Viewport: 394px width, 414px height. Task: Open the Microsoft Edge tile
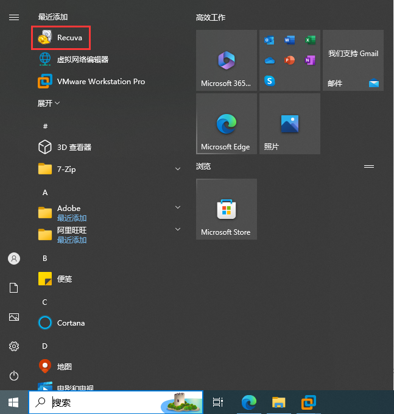coord(227,124)
